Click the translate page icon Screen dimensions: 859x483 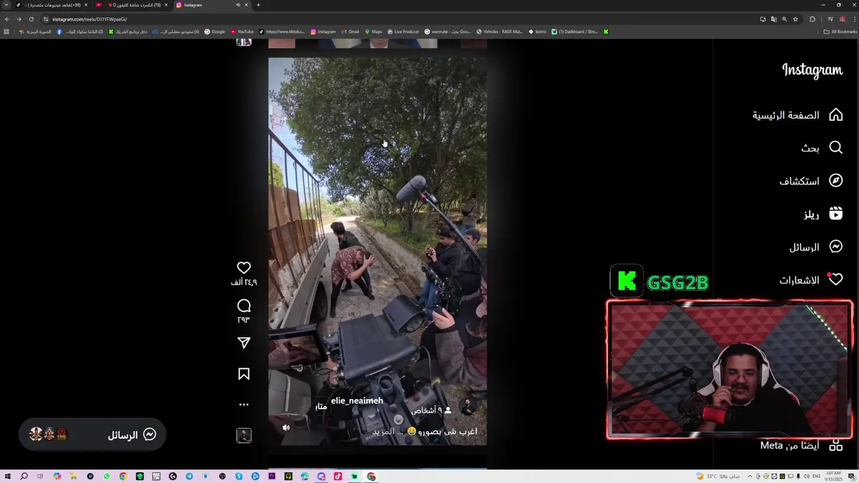[774, 19]
